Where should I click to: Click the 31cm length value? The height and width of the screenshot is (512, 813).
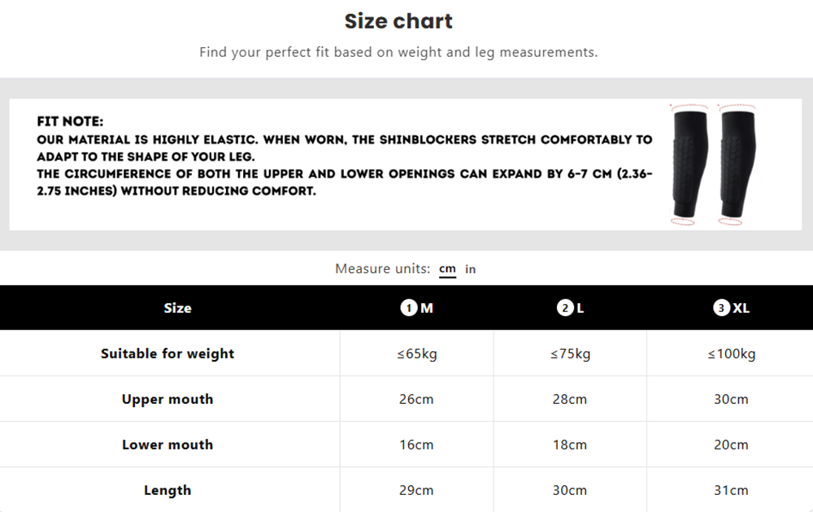[731, 490]
